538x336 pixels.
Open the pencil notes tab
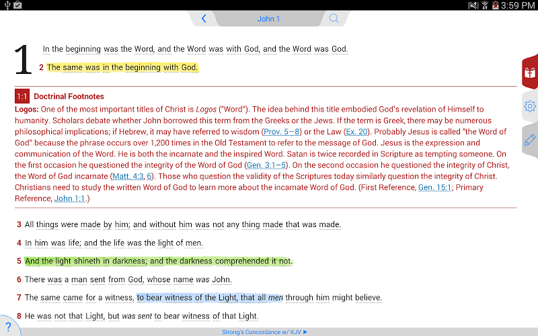(x=530, y=140)
